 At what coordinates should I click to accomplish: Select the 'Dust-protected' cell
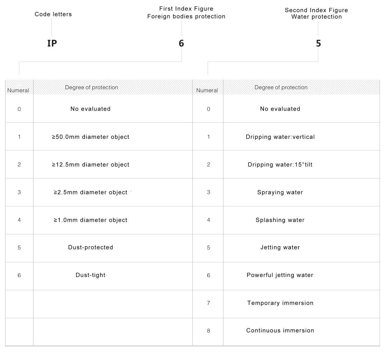coord(91,247)
